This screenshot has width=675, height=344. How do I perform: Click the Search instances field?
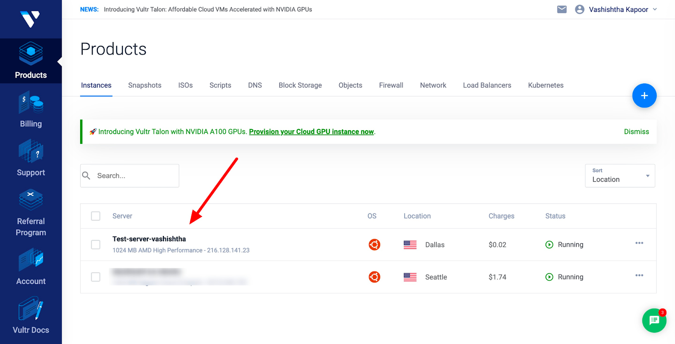click(130, 175)
